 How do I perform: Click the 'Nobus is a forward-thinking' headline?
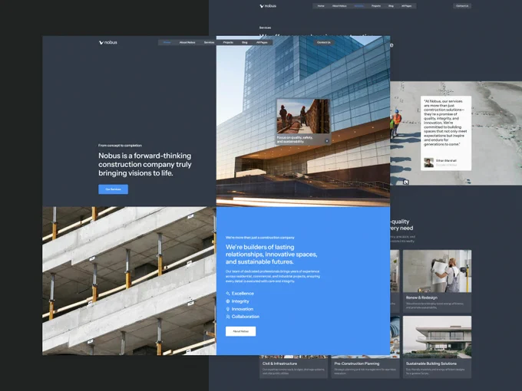click(x=145, y=164)
